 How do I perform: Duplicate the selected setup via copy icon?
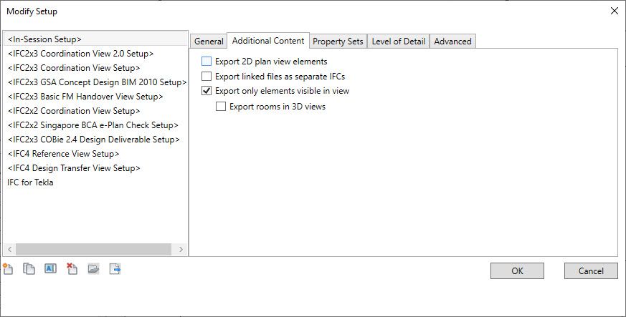pyautogui.click(x=29, y=269)
